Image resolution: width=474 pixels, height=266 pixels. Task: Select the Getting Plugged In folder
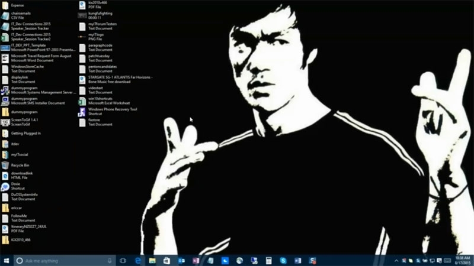pyautogui.click(x=21, y=134)
